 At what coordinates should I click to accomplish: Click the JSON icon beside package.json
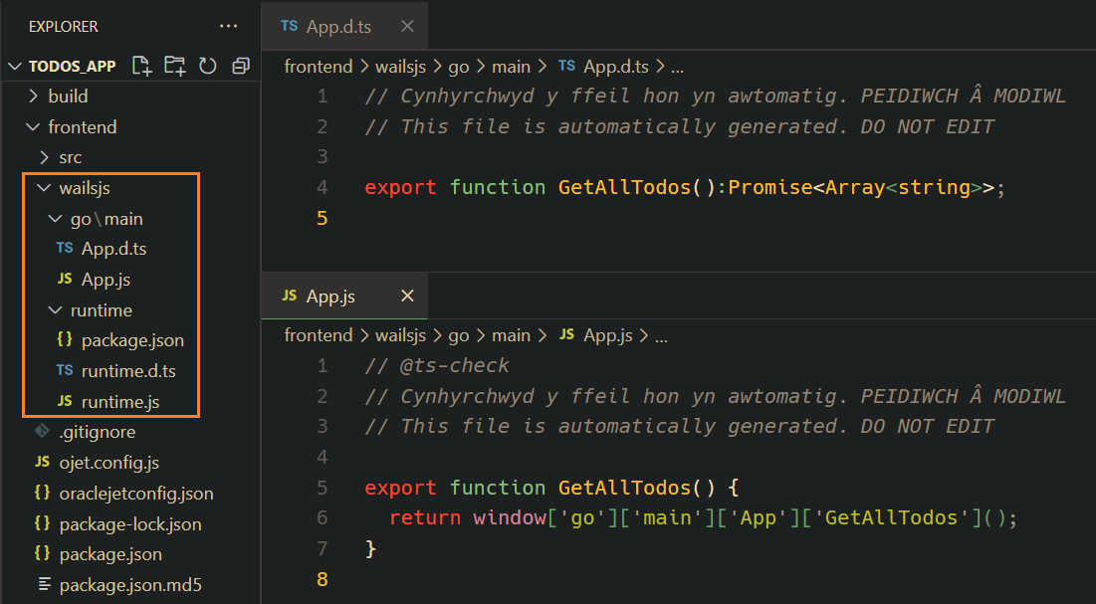point(64,339)
